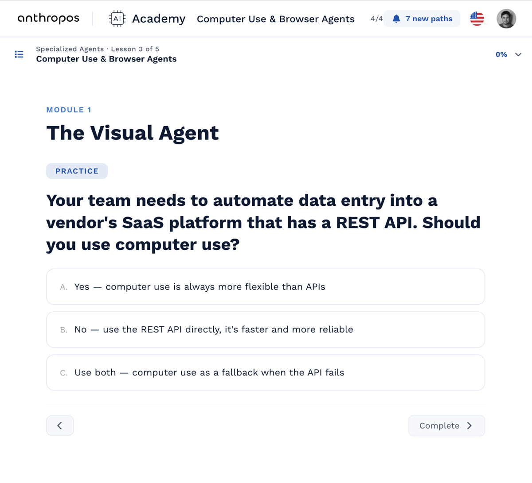Click the MODULE 1 label
The image size is (532, 483).
(69, 110)
